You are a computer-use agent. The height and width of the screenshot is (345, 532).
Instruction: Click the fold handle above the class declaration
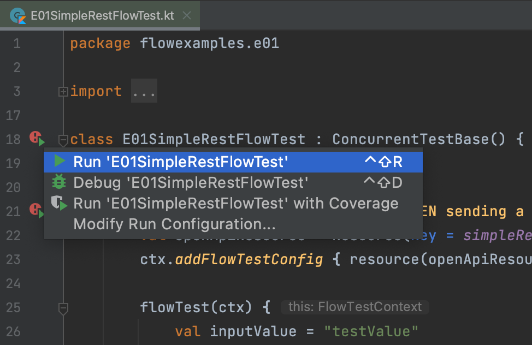(63, 141)
